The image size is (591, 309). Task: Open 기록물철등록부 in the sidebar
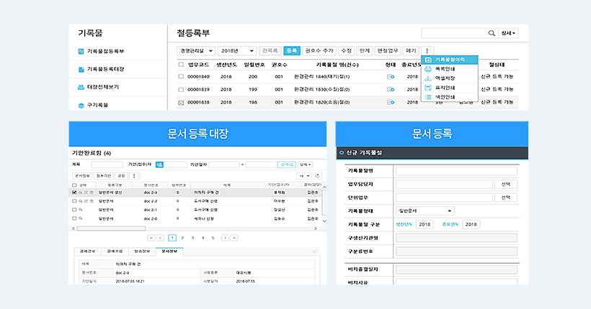(x=105, y=51)
